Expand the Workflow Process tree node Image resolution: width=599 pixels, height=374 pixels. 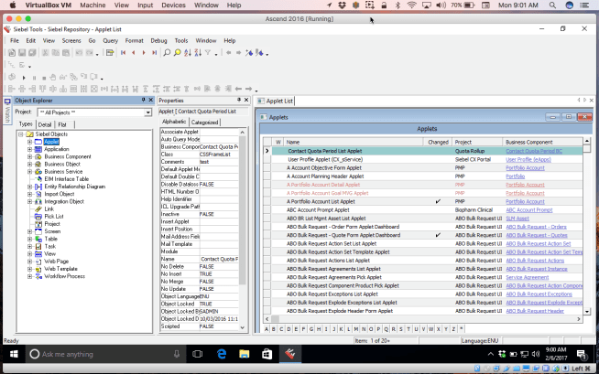click(x=30, y=276)
